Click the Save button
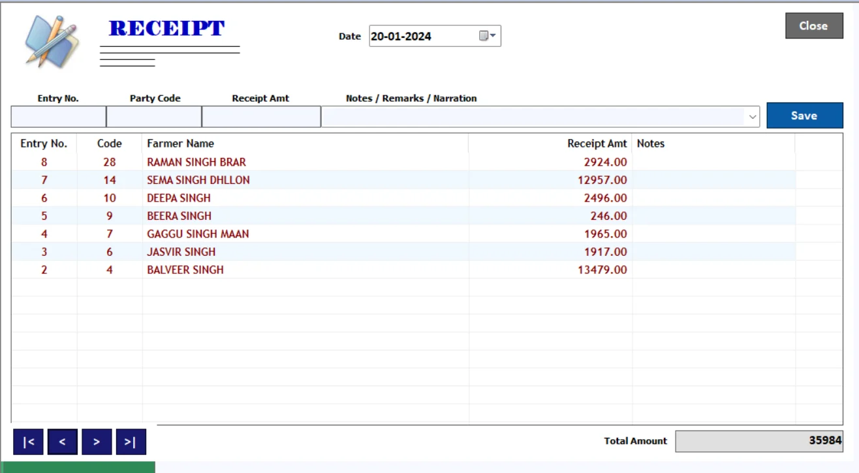 (x=804, y=115)
